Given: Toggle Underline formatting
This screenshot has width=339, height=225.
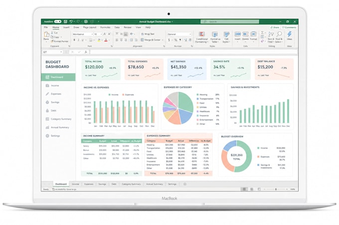Looking at the screenshot, I should click(82, 40).
